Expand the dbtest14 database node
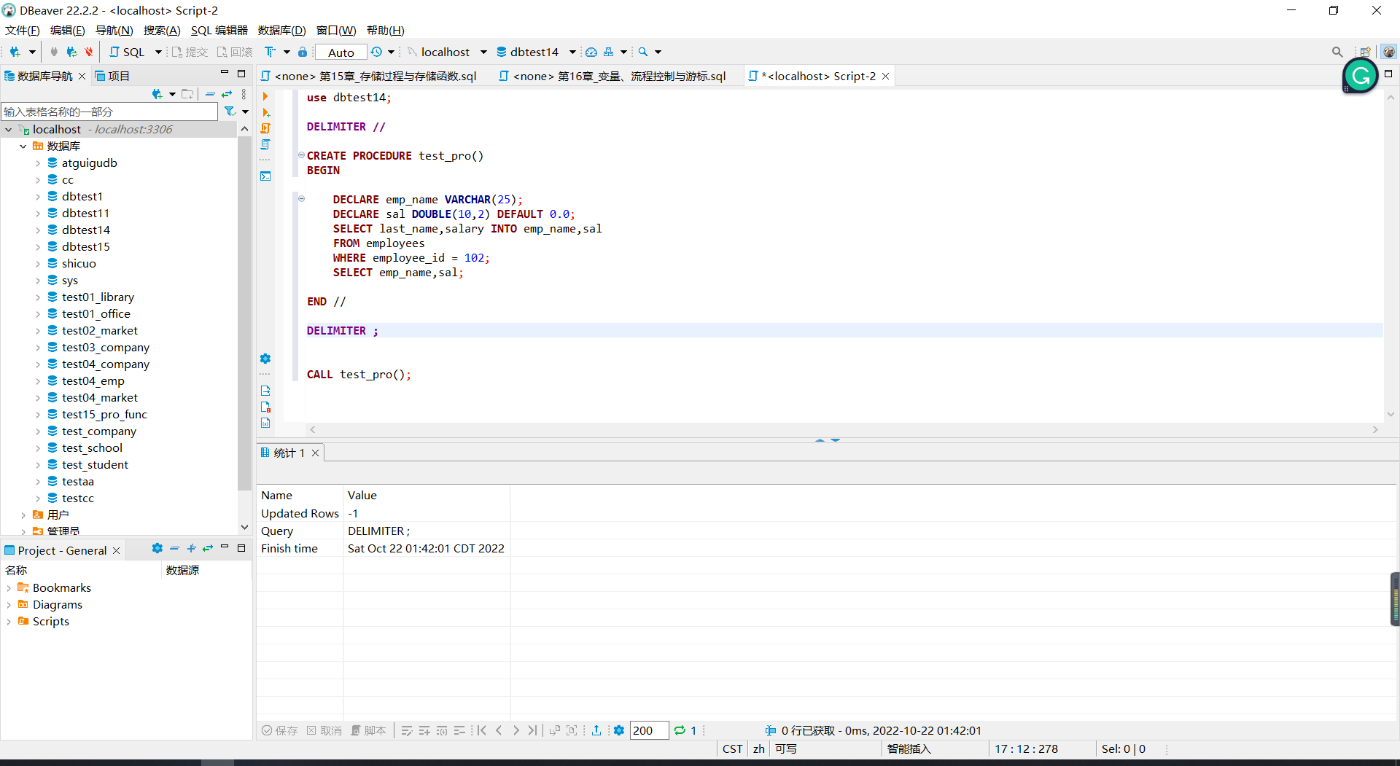Image resolution: width=1400 pixels, height=766 pixels. pyautogui.click(x=39, y=230)
